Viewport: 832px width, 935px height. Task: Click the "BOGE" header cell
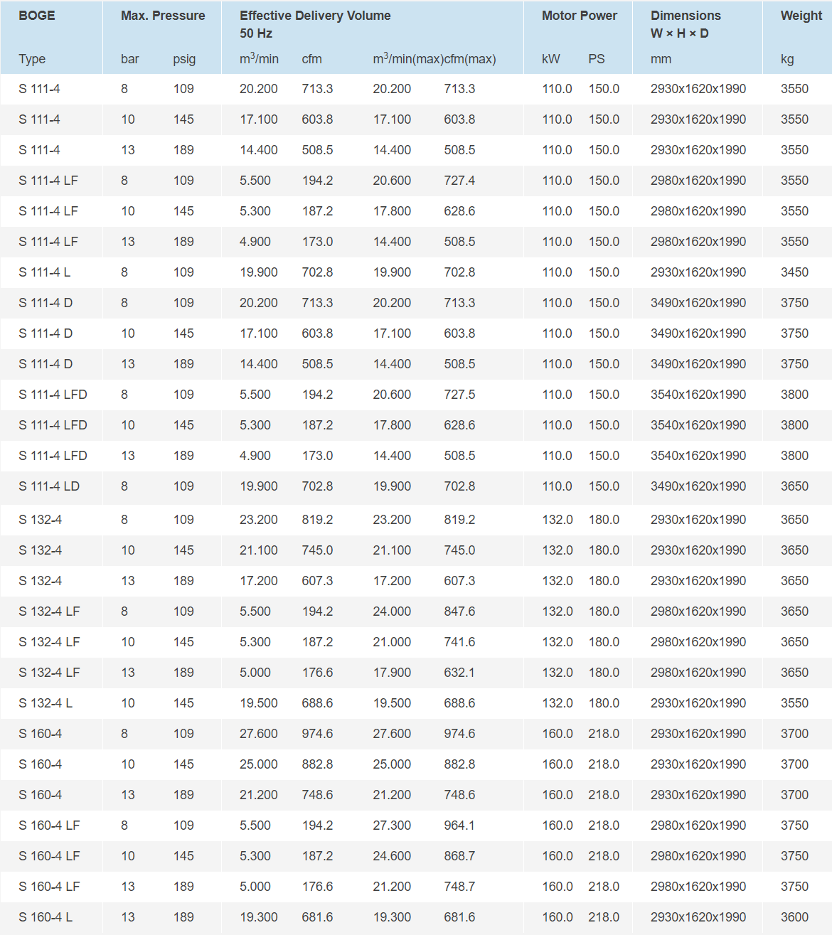(37, 16)
